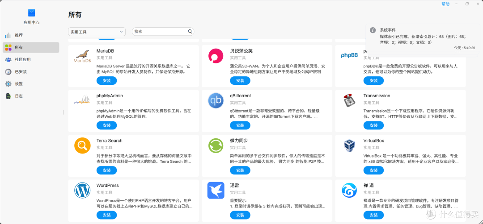Screen dimensions: 483x224
Task: Click the qBittorrent title text
Action: point(240,95)
